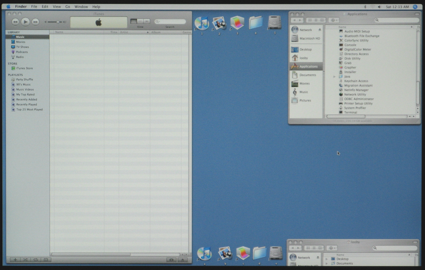Click desktop Grapher icon labeled 3
This screenshot has height=270, width=425.
click(237, 23)
